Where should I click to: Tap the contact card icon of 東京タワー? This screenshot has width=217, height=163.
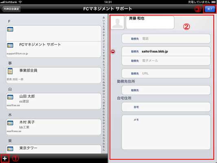10,149
